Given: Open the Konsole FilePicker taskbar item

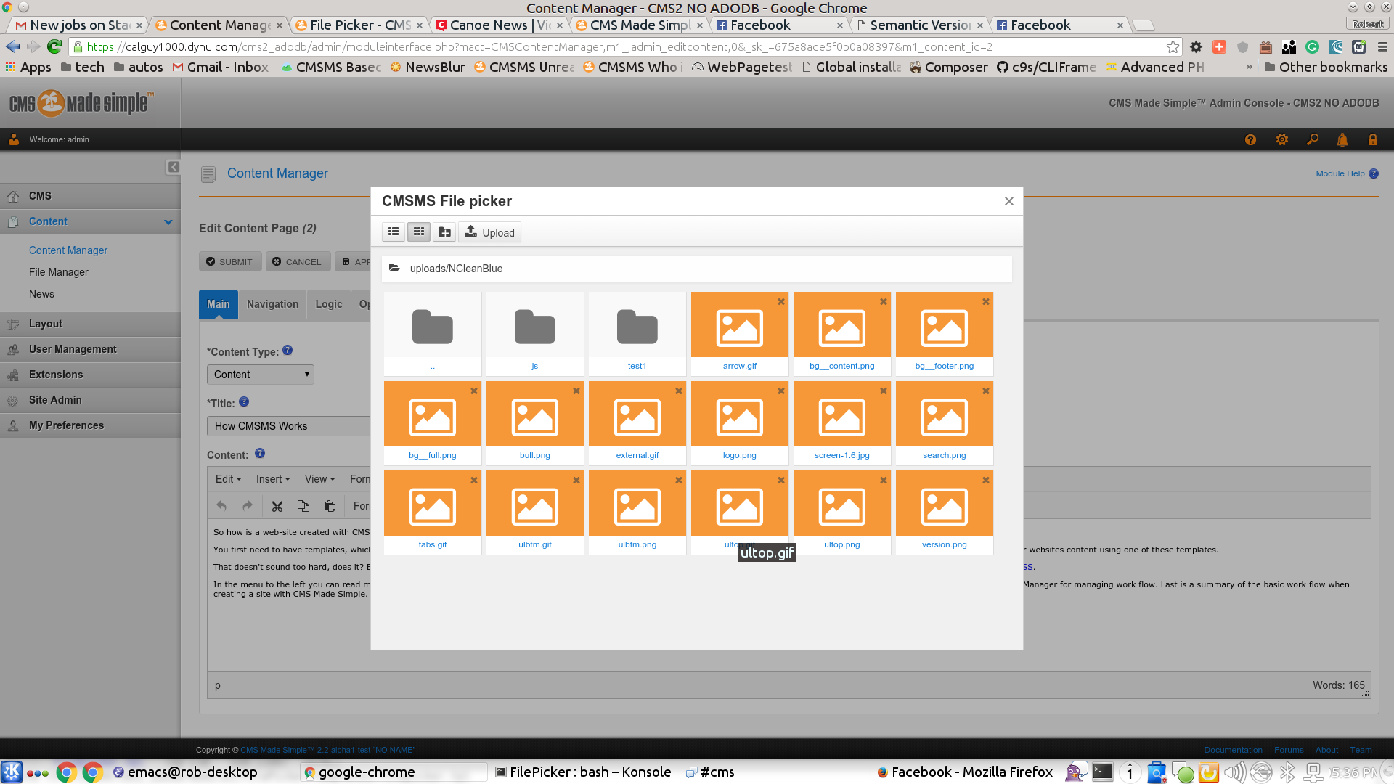Looking at the screenshot, I should 583,772.
